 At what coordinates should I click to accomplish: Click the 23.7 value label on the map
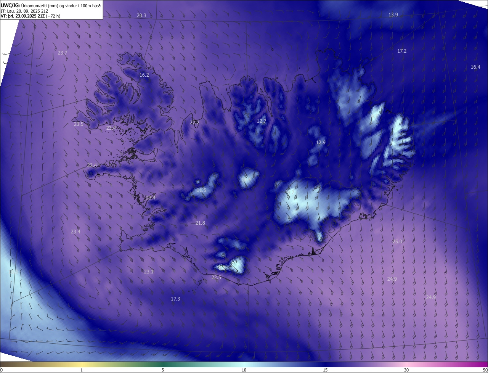pyautogui.click(x=63, y=53)
